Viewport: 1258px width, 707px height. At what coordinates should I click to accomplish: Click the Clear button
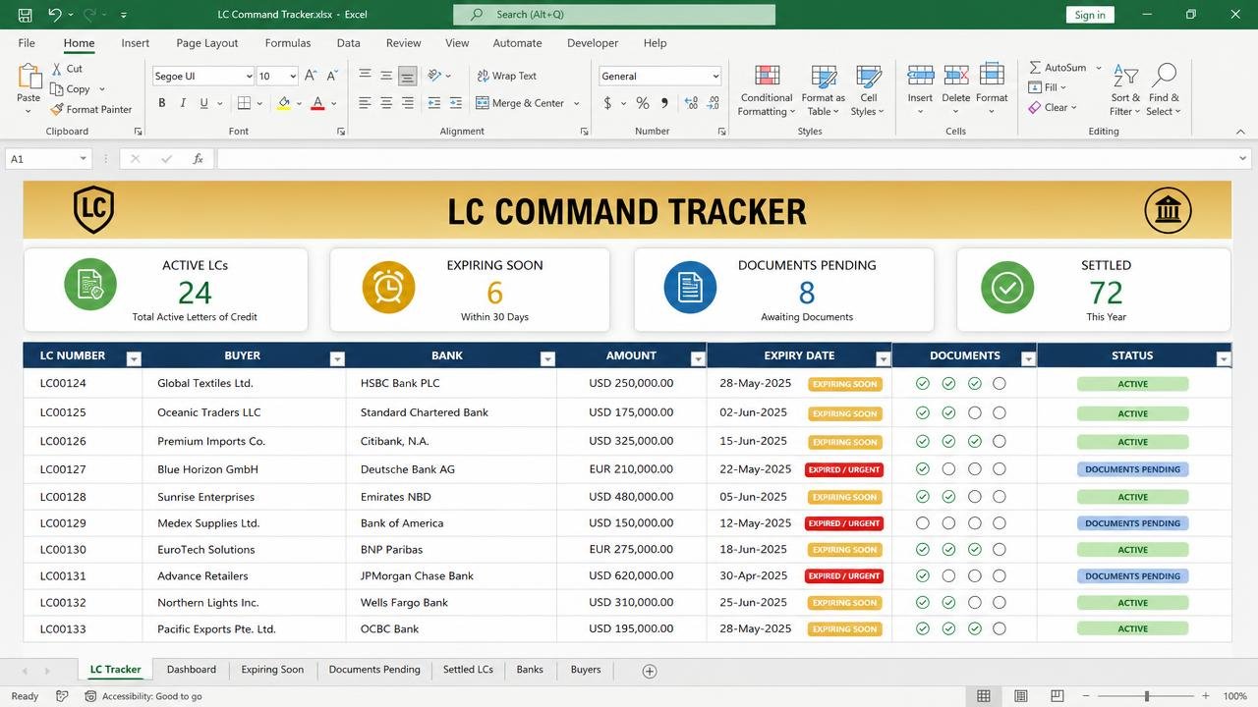(x=1053, y=108)
